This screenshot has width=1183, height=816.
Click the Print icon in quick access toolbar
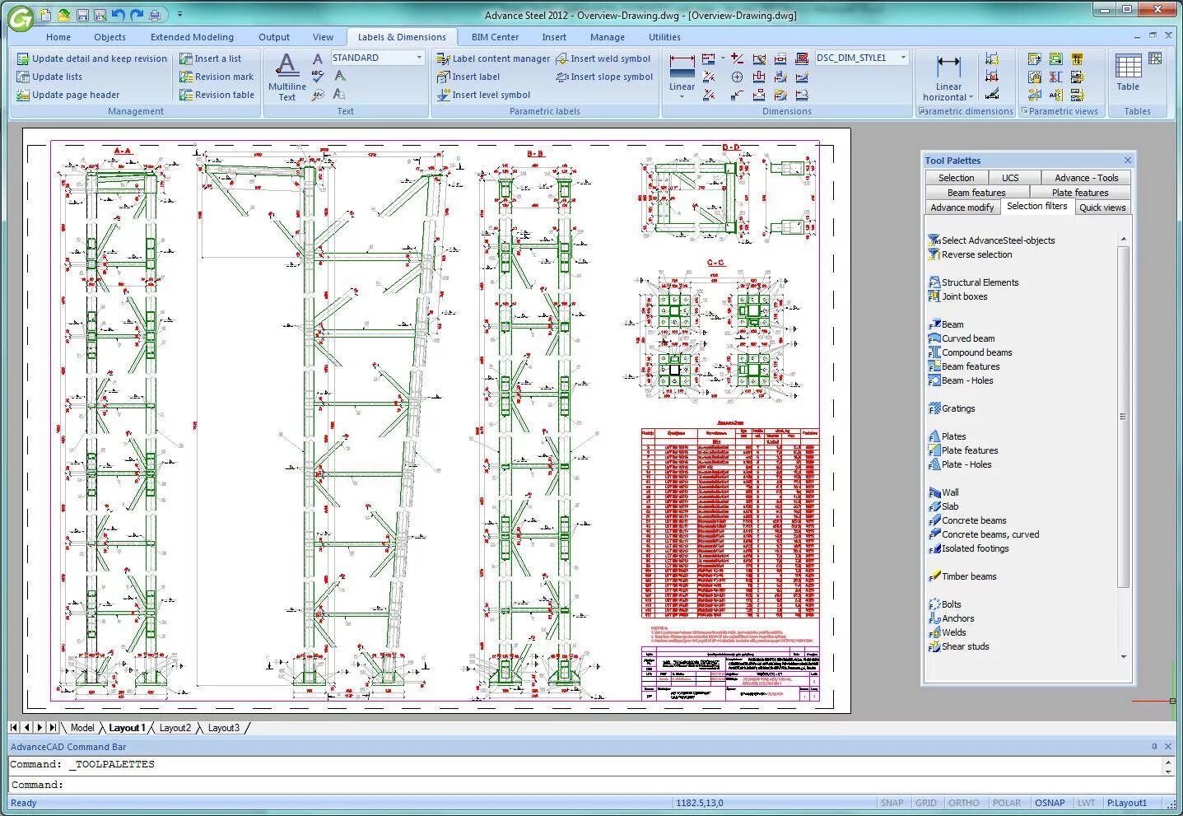tap(156, 15)
